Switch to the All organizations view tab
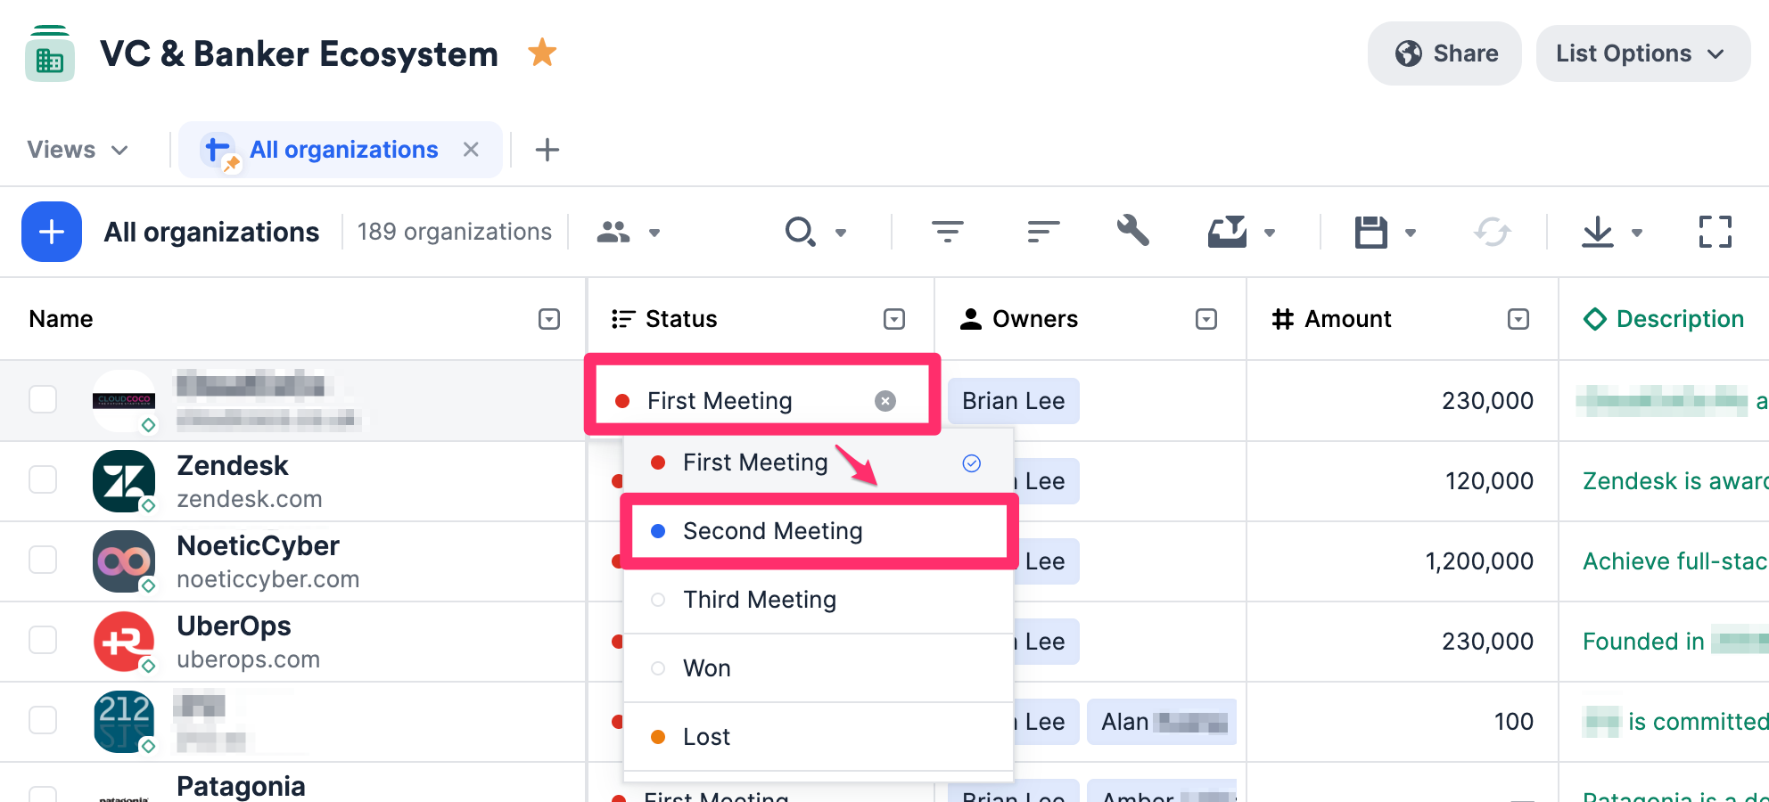 click(x=344, y=149)
